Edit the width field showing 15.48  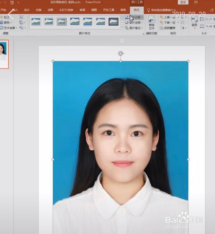coord(210,26)
